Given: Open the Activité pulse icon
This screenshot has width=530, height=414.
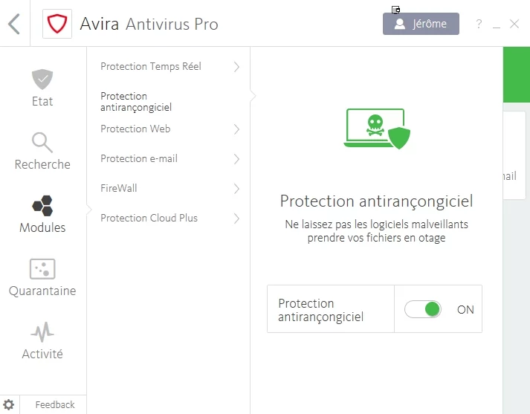Looking at the screenshot, I should tap(42, 332).
